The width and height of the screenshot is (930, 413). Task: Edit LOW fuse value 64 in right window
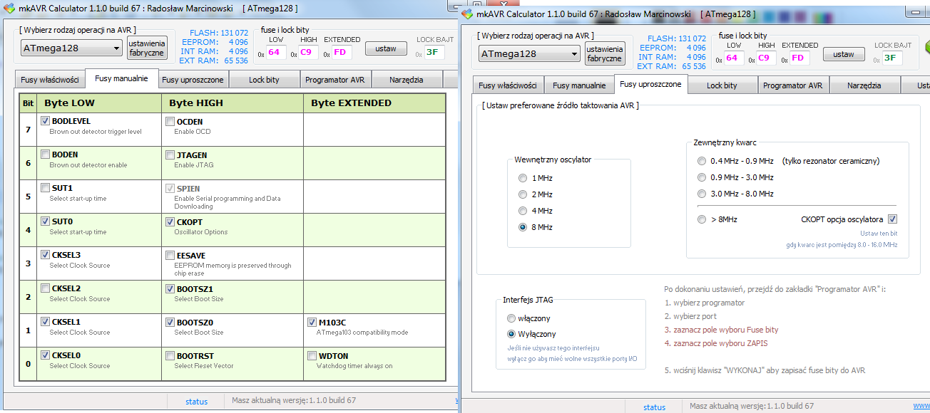click(735, 58)
